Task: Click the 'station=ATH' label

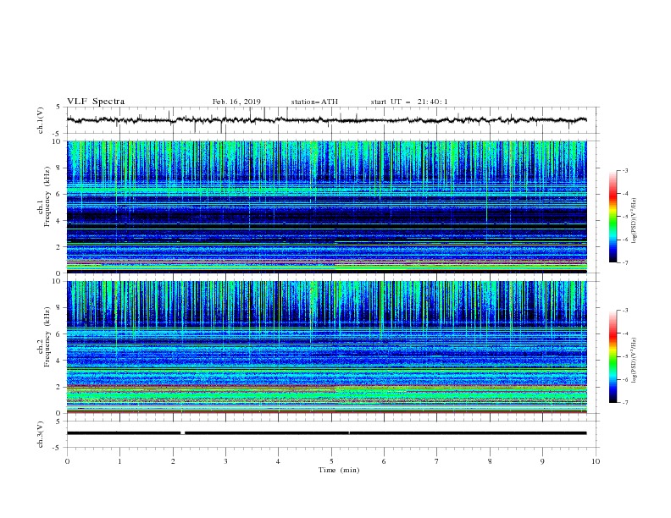Action: pyautogui.click(x=314, y=102)
